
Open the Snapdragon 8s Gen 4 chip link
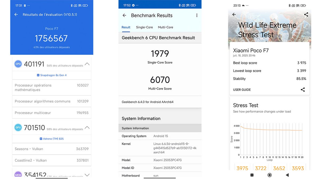52,75
